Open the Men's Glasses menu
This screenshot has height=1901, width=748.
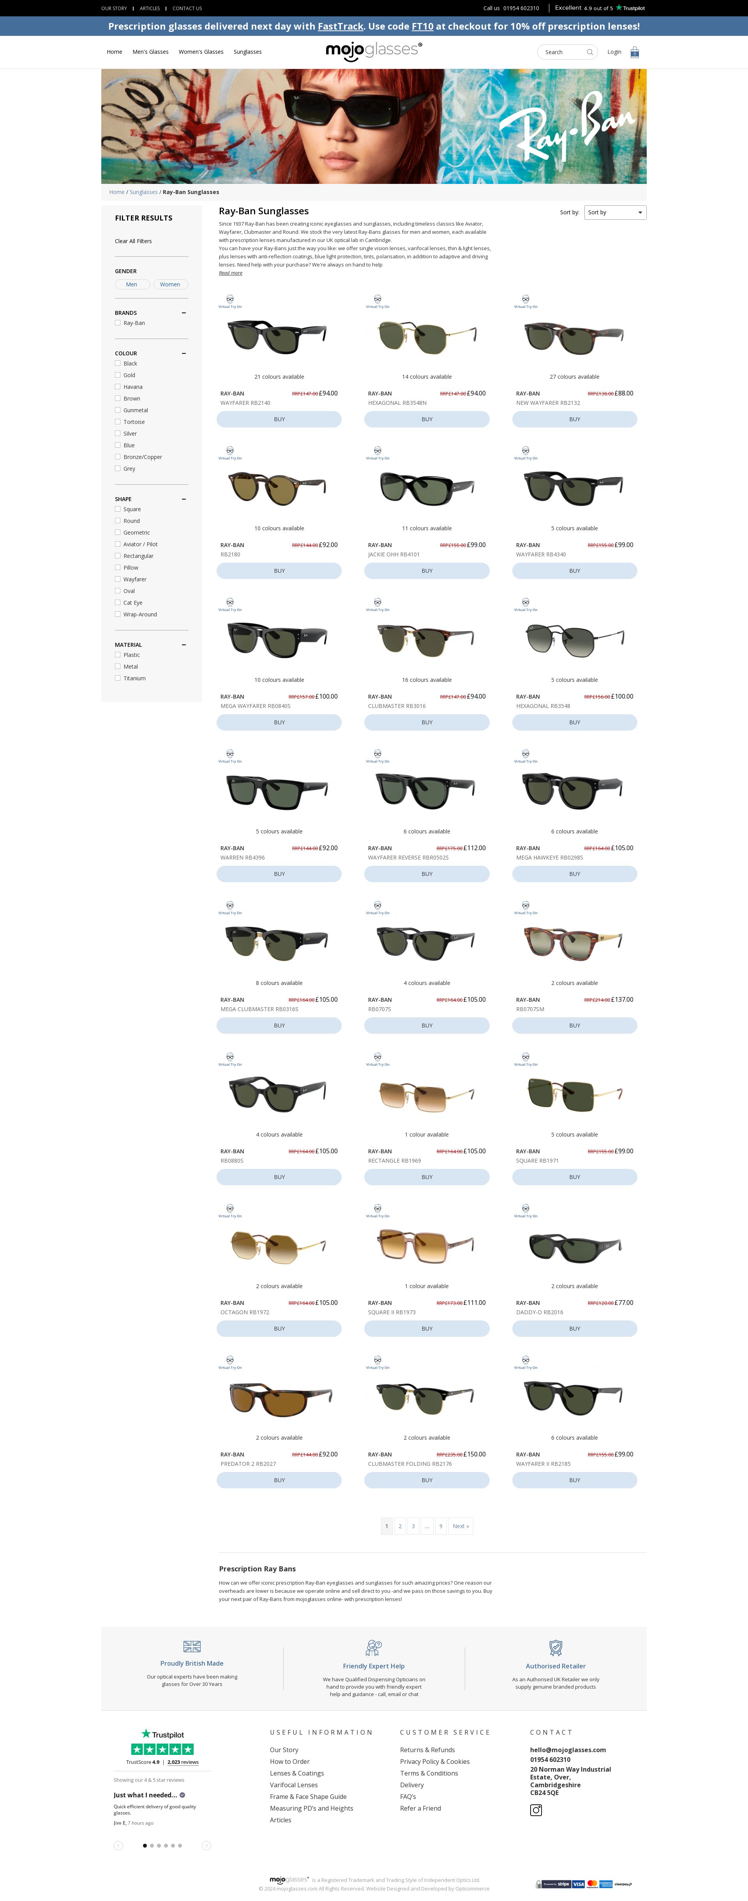click(150, 52)
